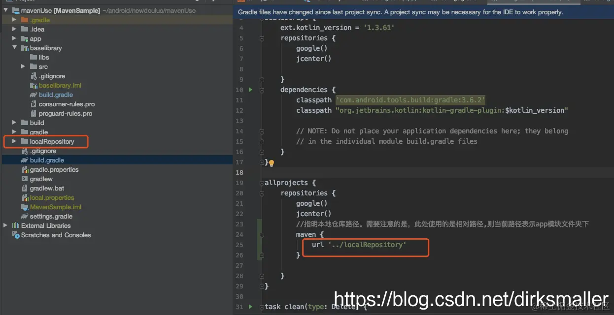Expand the app module arrow
This screenshot has width=614, height=315.
15,38
